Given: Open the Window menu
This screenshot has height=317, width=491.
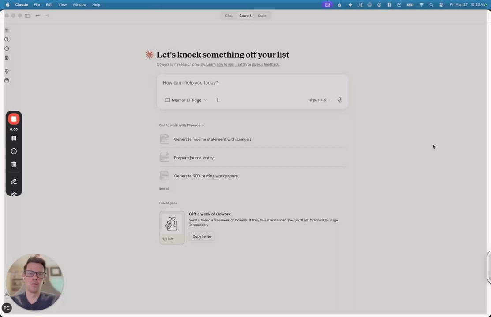Looking at the screenshot, I should click(79, 5).
